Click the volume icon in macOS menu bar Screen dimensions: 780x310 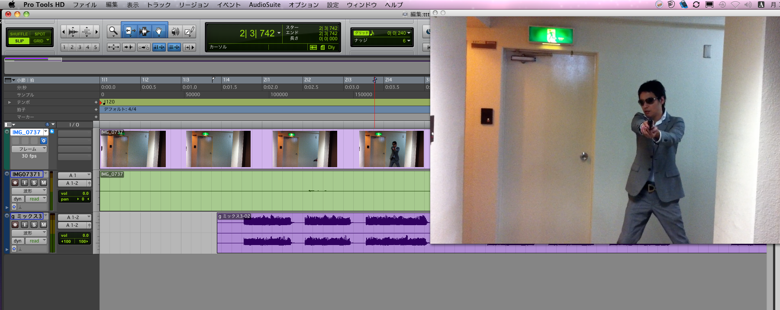point(748,5)
